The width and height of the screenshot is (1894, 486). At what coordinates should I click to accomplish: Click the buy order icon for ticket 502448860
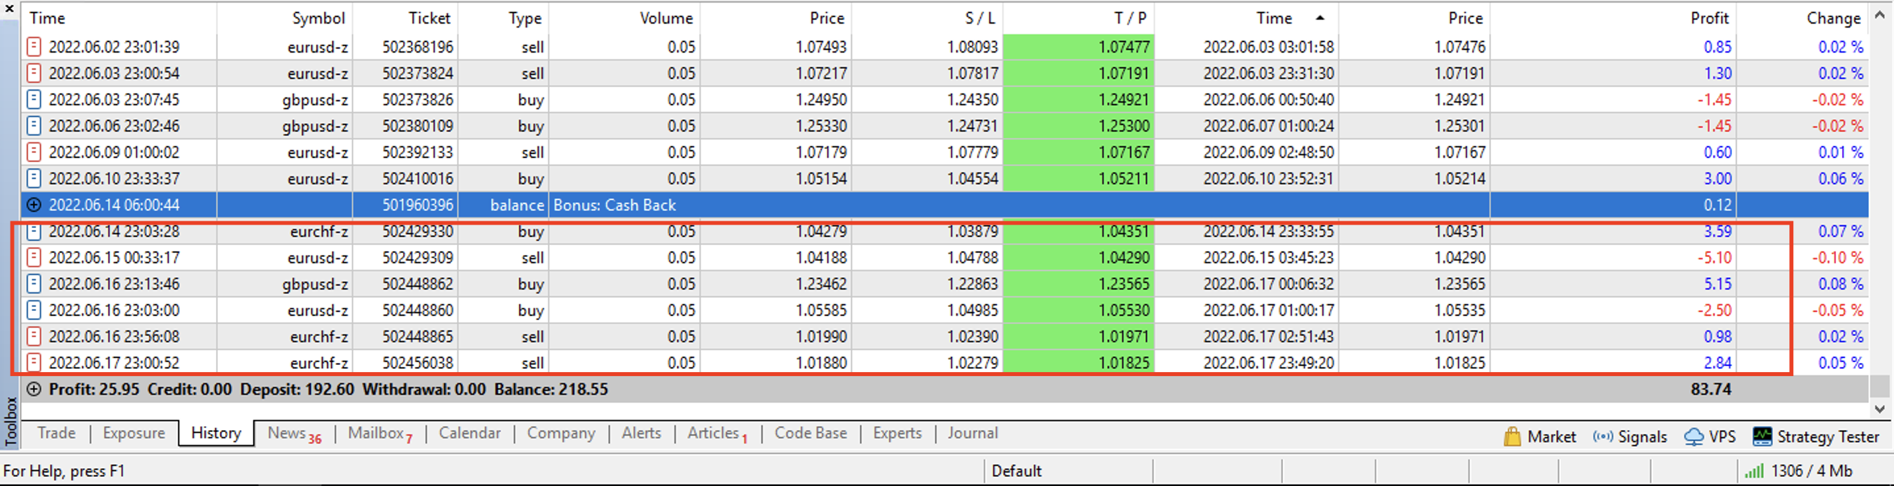(x=33, y=310)
